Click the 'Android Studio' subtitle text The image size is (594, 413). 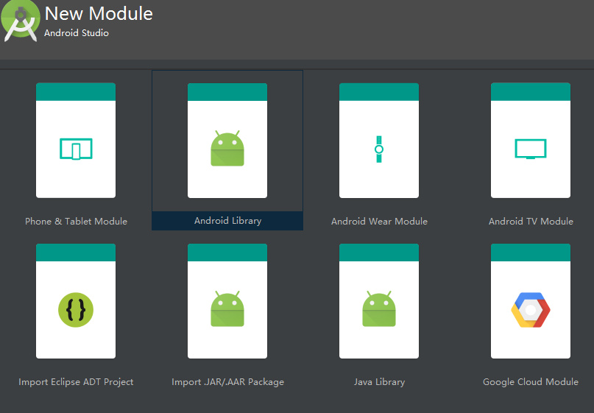pos(77,33)
